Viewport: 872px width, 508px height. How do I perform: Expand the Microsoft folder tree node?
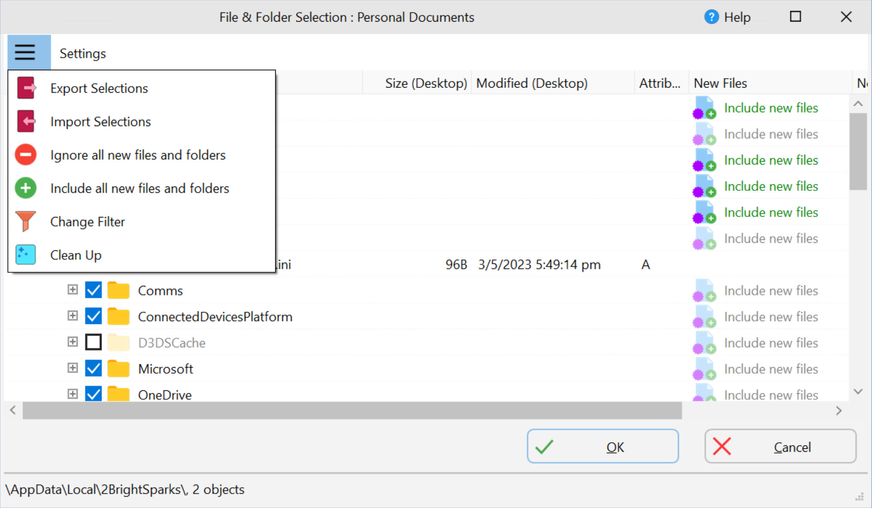pos(72,368)
